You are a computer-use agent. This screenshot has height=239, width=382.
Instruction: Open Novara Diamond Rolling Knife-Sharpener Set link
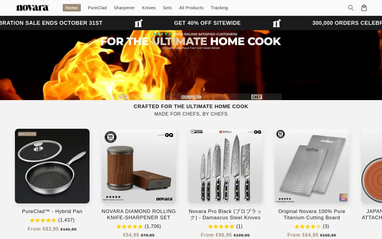[x=139, y=215]
